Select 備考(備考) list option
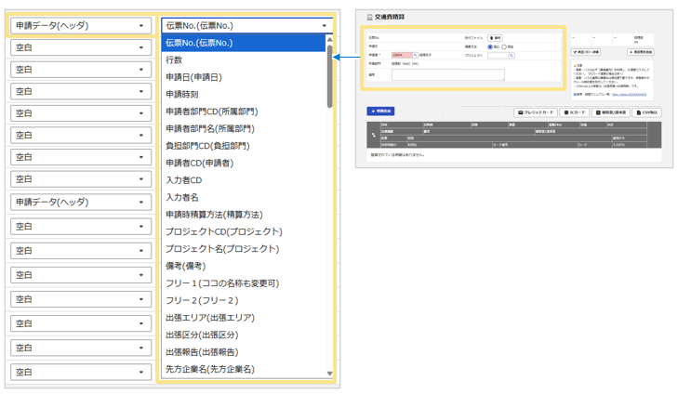Screen dimensions: 678x394 point(244,266)
